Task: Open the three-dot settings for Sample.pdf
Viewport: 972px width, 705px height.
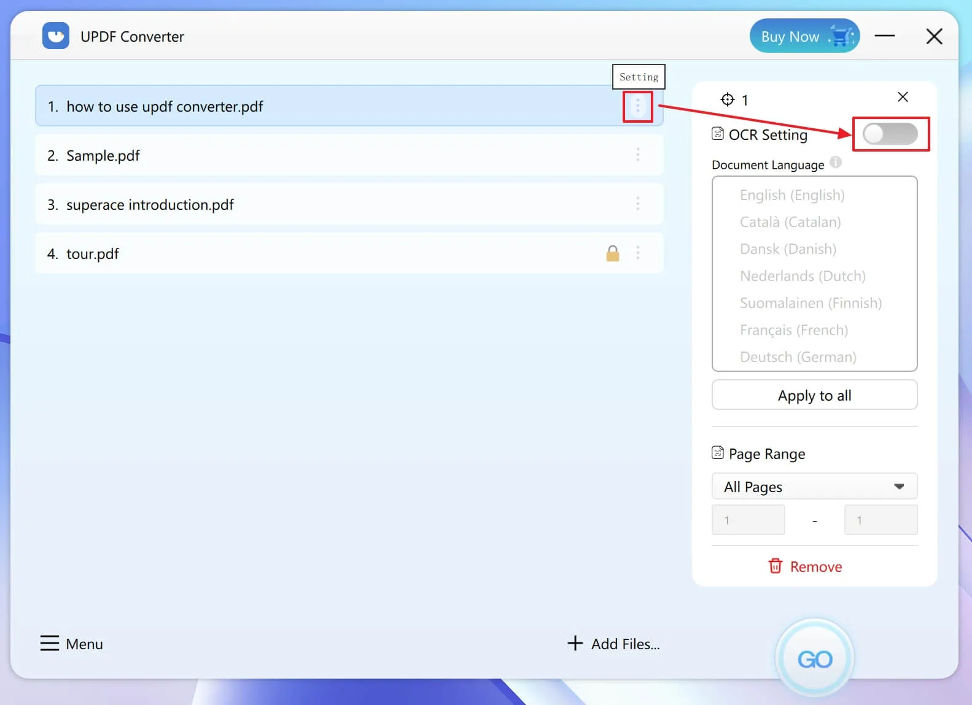Action: click(x=638, y=155)
